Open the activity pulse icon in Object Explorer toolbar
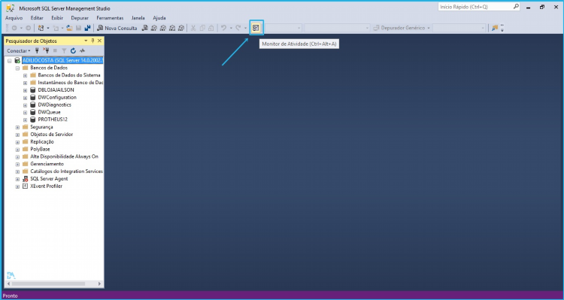 coord(83,50)
